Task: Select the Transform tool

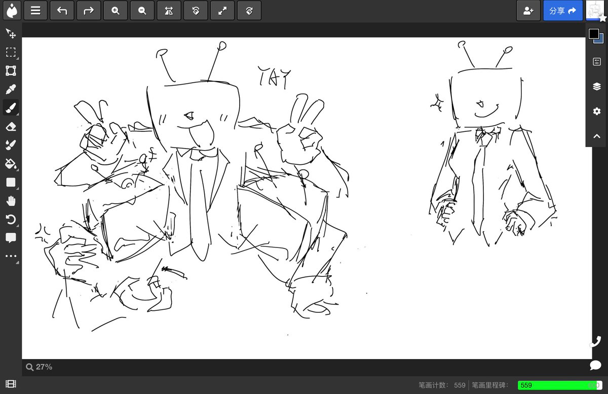Action: point(11,70)
